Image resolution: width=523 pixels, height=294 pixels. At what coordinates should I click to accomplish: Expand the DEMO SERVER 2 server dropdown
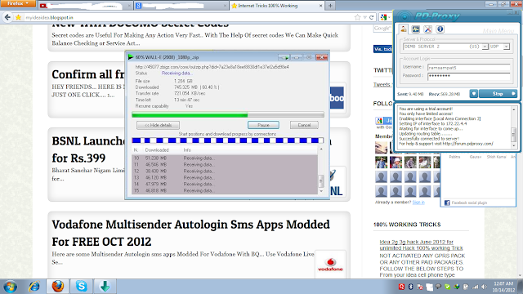click(485, 47)
